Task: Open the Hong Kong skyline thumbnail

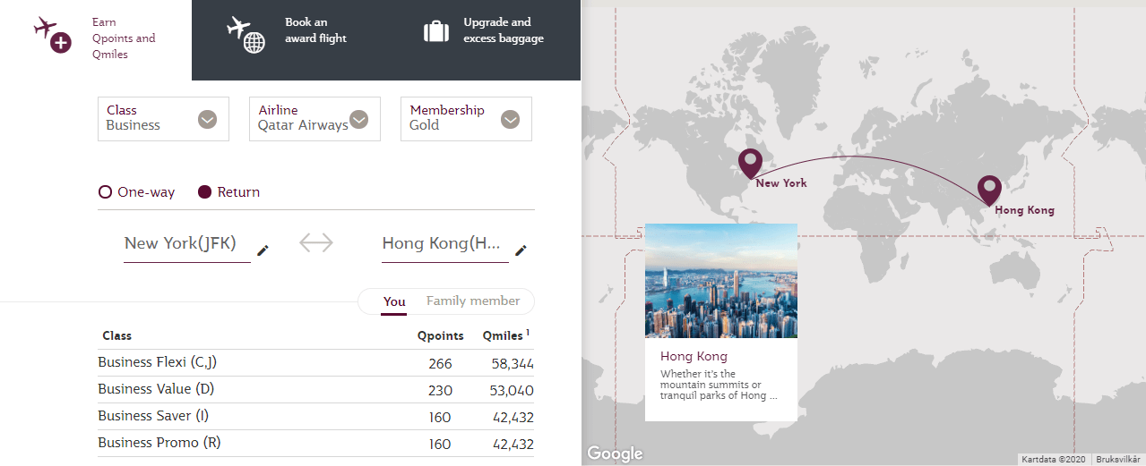Action: coord(721,281)
